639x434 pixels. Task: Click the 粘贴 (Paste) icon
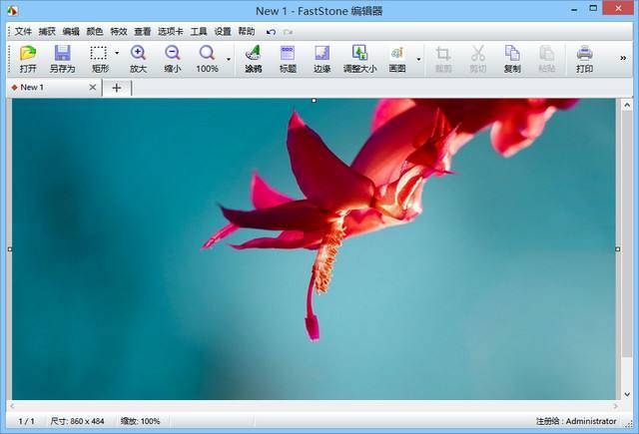click(546, 59)
